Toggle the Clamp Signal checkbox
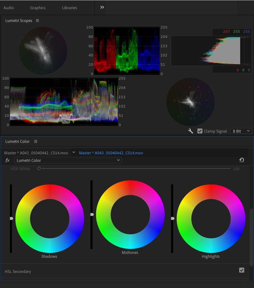The image size is (254, 288). [200, 131]
